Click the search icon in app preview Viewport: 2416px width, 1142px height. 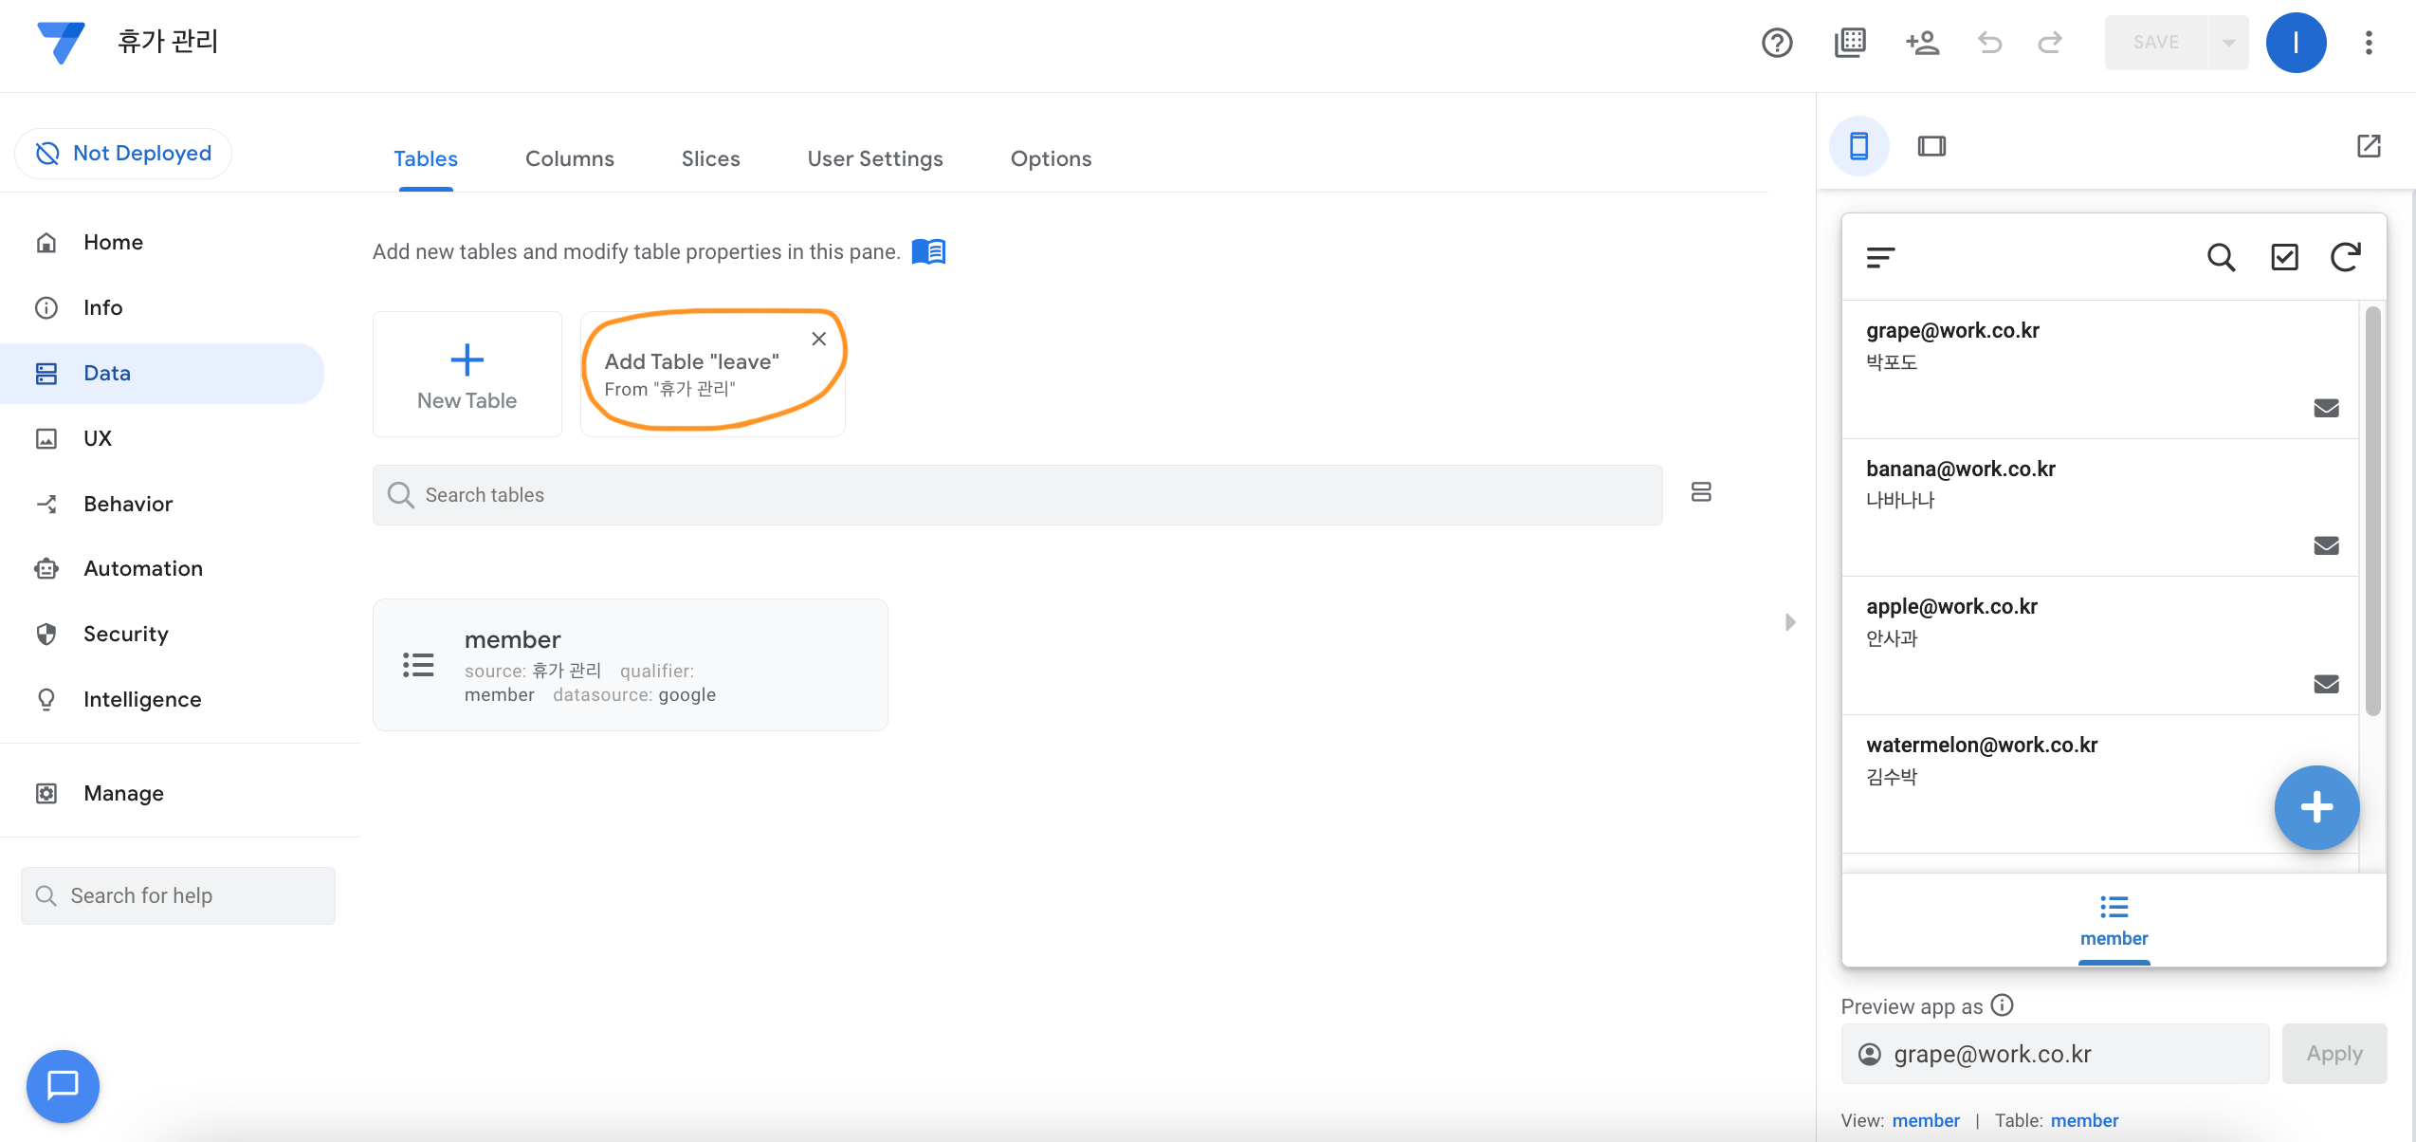tap(2221, 257)
